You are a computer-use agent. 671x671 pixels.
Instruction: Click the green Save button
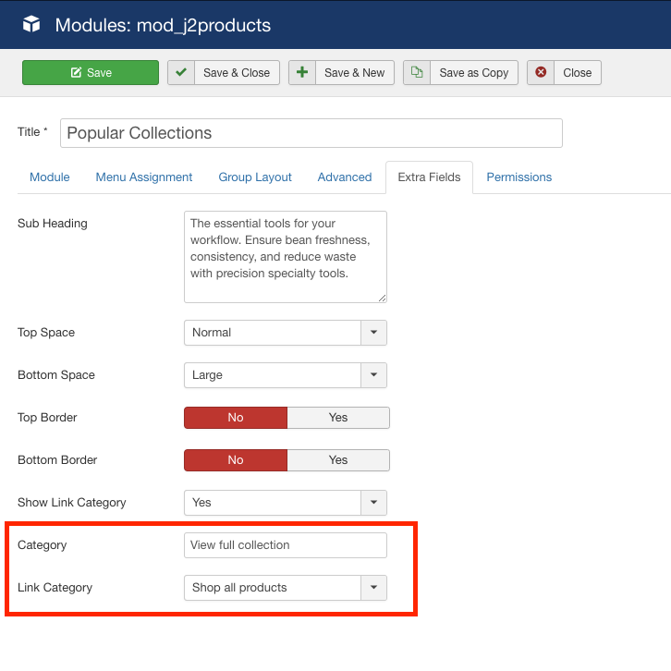(x=91, y=73)
